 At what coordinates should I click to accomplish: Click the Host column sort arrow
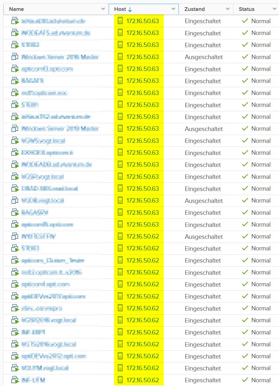tap(130, 9)
